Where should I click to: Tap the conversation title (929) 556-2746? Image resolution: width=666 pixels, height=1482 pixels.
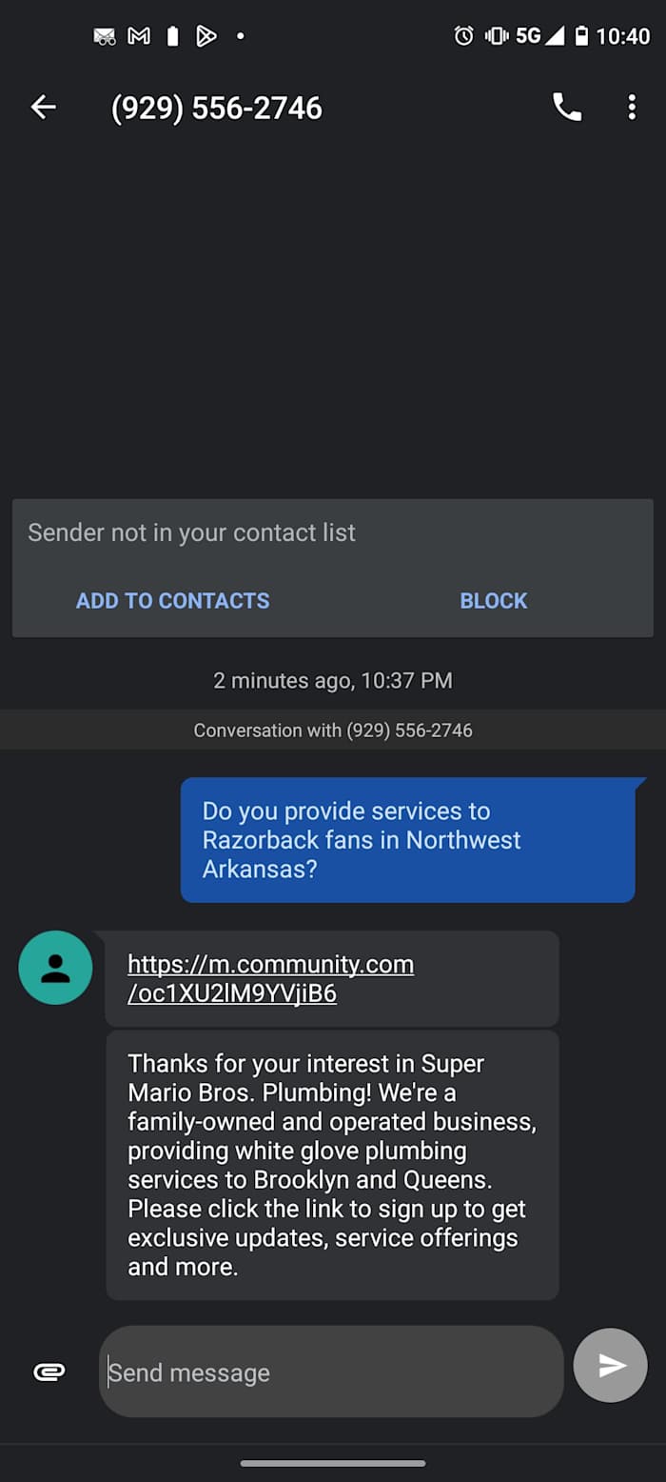pyautogui.click(x=217, y=107)
